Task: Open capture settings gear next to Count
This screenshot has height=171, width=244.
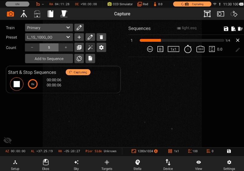Action: 101,47
